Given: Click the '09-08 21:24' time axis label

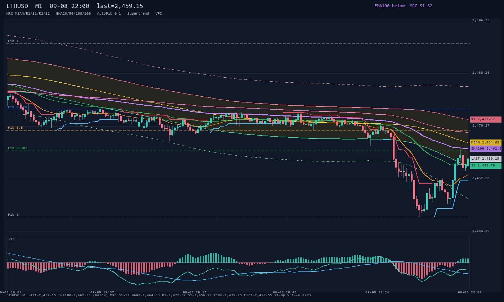Looking at the screenshot, I should click(377, 292).
